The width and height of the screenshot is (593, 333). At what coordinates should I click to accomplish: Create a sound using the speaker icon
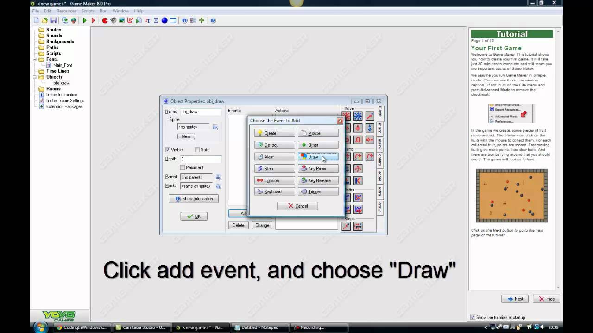click(x=114, y=20)
